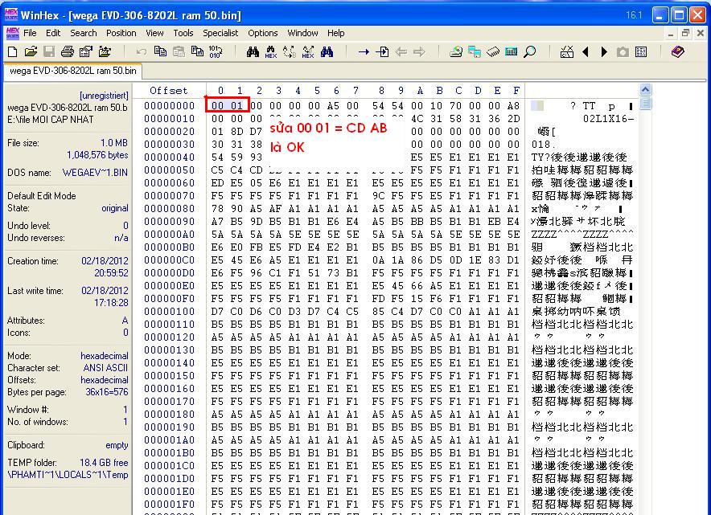Click the Save floppy disk icon
This screenshot has height=515, width=711.
(x=49, y=52)
